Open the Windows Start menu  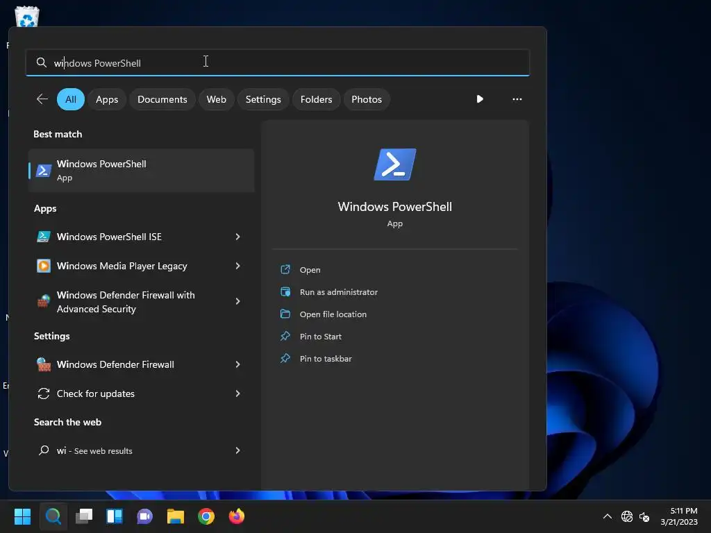[22, 516]
